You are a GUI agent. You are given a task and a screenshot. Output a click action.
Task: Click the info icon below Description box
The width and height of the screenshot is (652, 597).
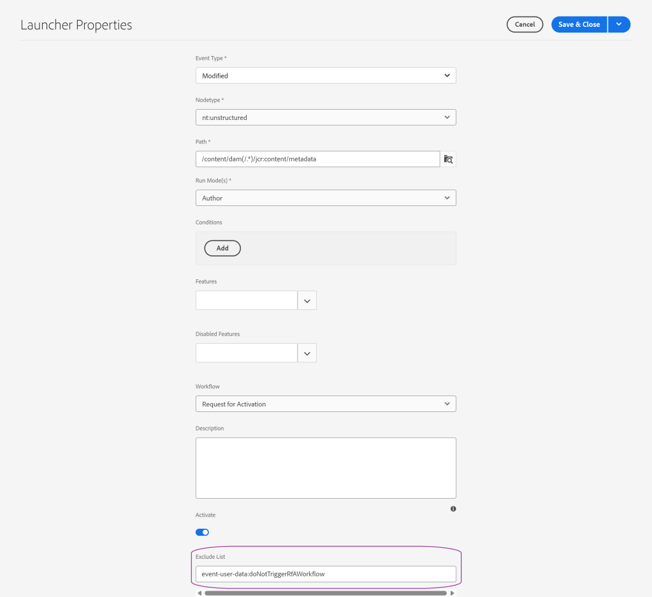point(453,509)
